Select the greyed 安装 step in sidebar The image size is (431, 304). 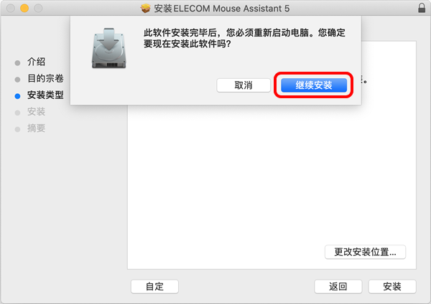click(36, 112)
